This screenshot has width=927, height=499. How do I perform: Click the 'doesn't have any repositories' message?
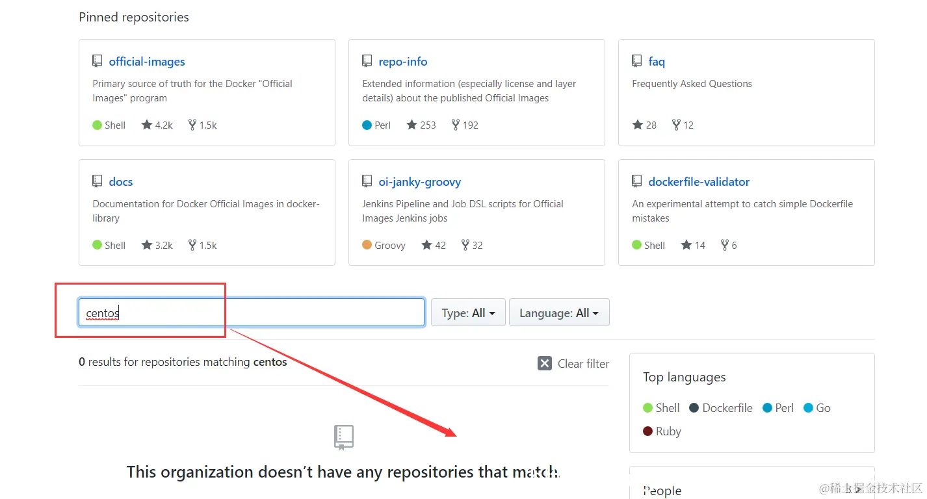(344, 472)
